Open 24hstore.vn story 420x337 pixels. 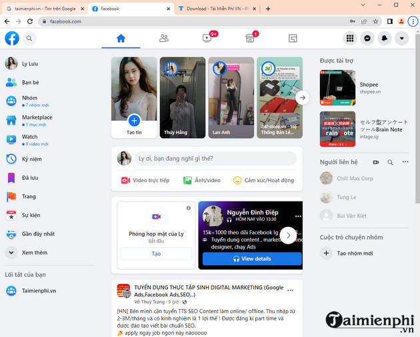279,97
